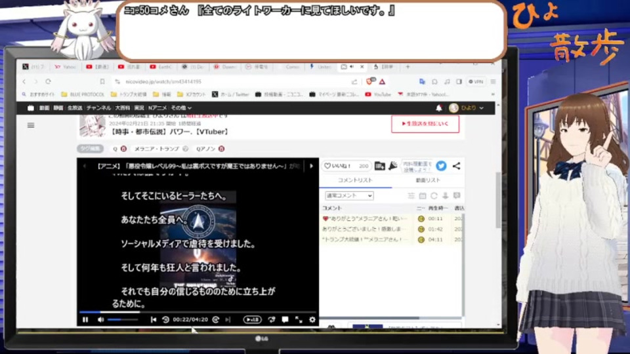Image resolution: width=630 pixels, height=354 pixels.
Task: Refresh the comment list
Action: (434, 196)
